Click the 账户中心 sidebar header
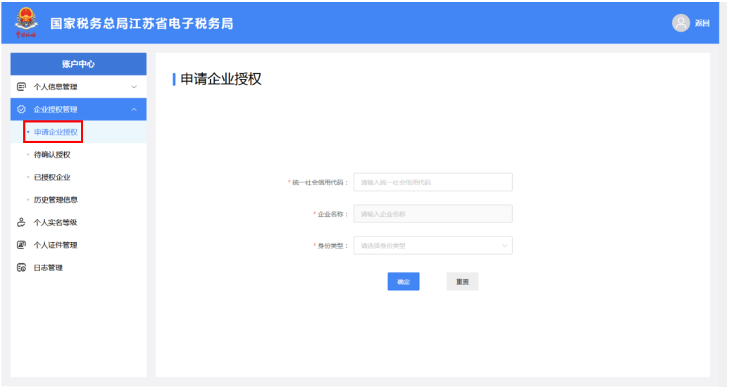This screenshot has height=390, width=729. pyautogui.click(x=78, y=64)
